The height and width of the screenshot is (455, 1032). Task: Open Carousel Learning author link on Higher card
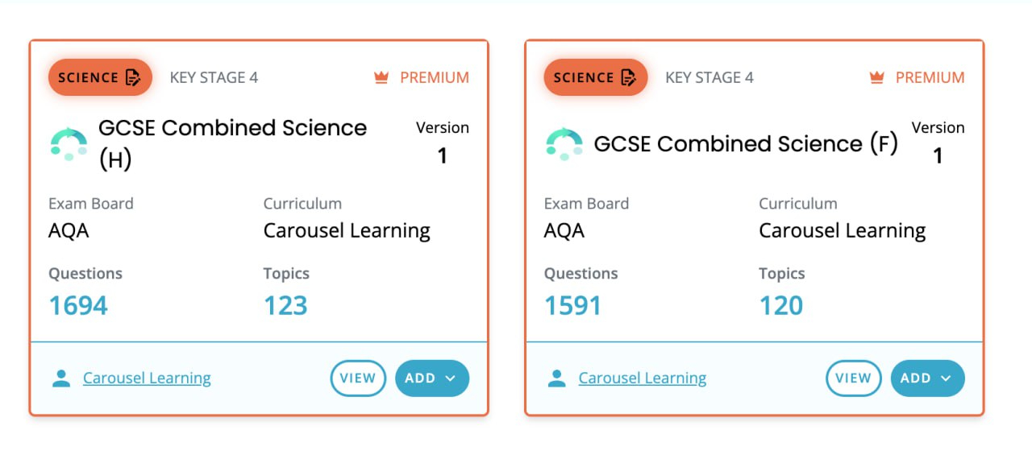coord(147,378)
